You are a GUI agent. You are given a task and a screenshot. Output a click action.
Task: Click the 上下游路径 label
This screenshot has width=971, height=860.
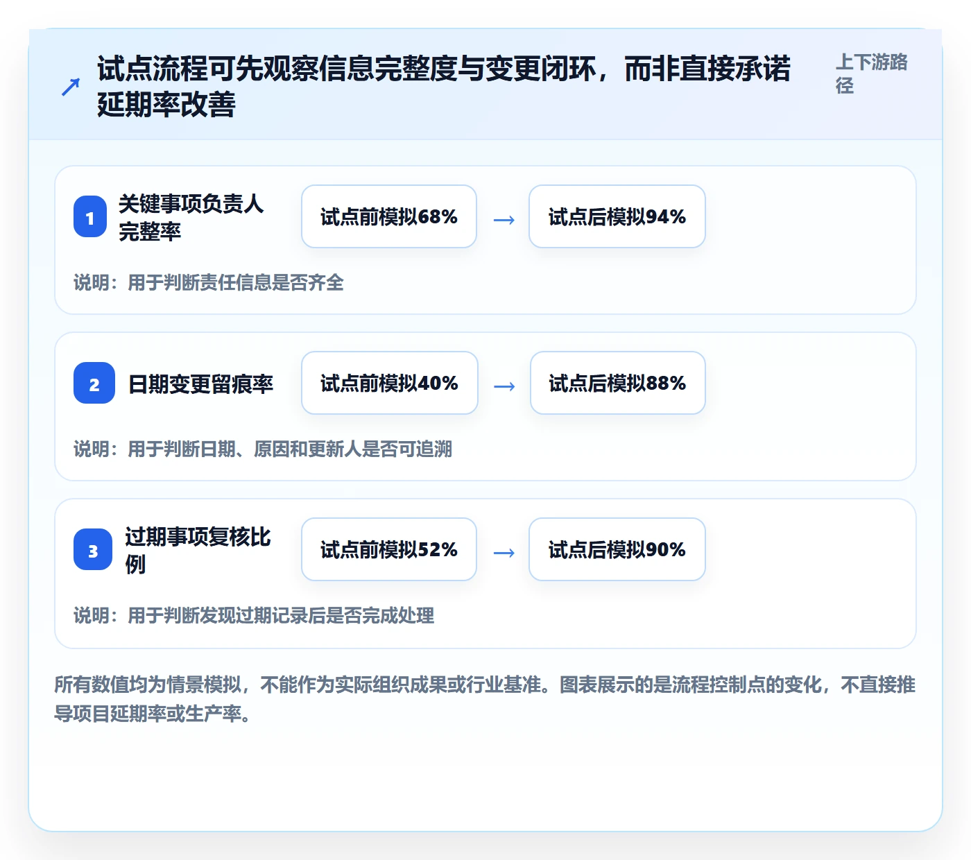(x=872, y=74)
